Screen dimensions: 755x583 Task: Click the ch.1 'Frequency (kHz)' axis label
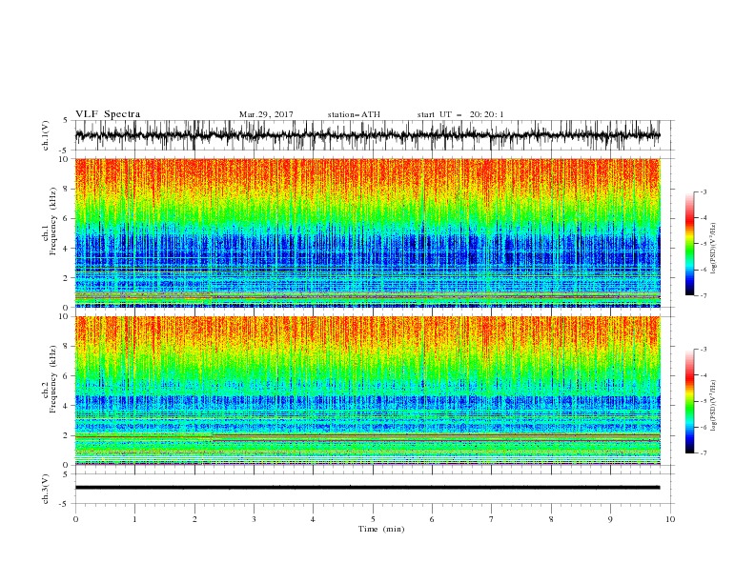pos(53,221)
